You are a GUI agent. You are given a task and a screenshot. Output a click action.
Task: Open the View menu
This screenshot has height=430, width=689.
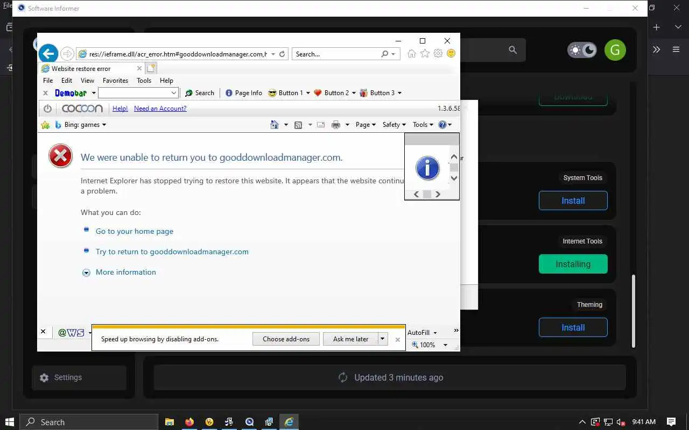[87, 81]
